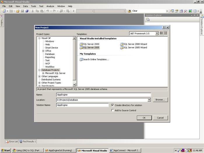Click the dialog help question mark button
The image size is (204, 153).
[x=164, y=27]
